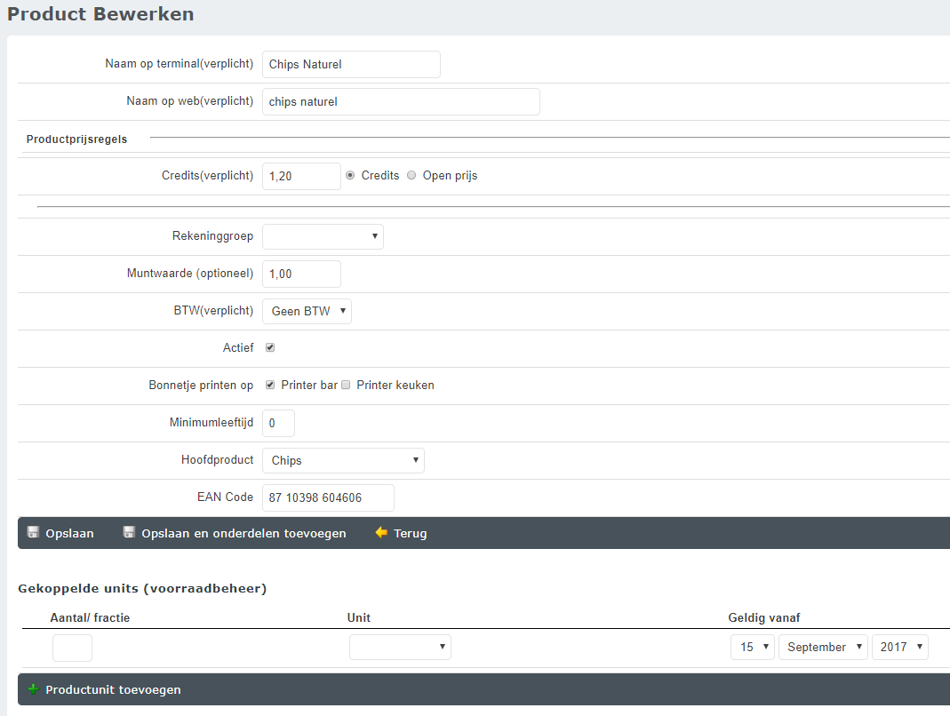This screenshot has width=950, height=716.
Task: Disable the Printer bar checkbox
Action: [x=270, y=386]
